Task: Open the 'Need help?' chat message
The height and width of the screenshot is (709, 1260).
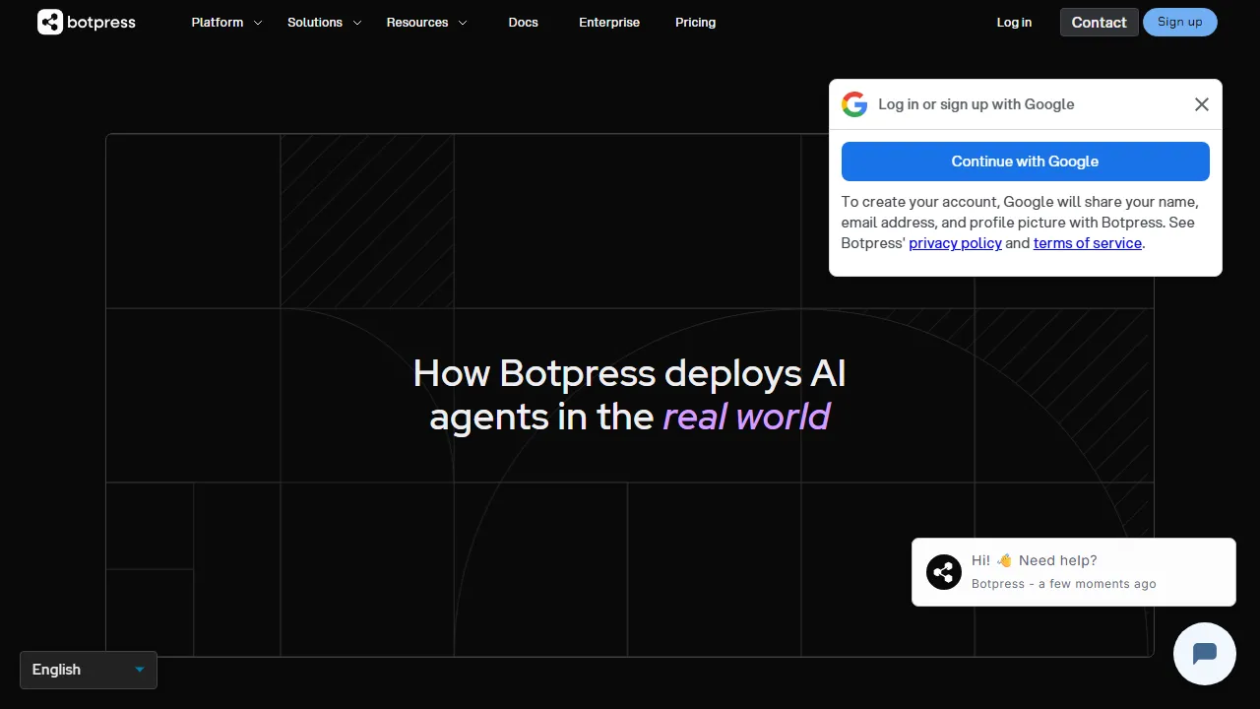Action: pos(1074,572)
